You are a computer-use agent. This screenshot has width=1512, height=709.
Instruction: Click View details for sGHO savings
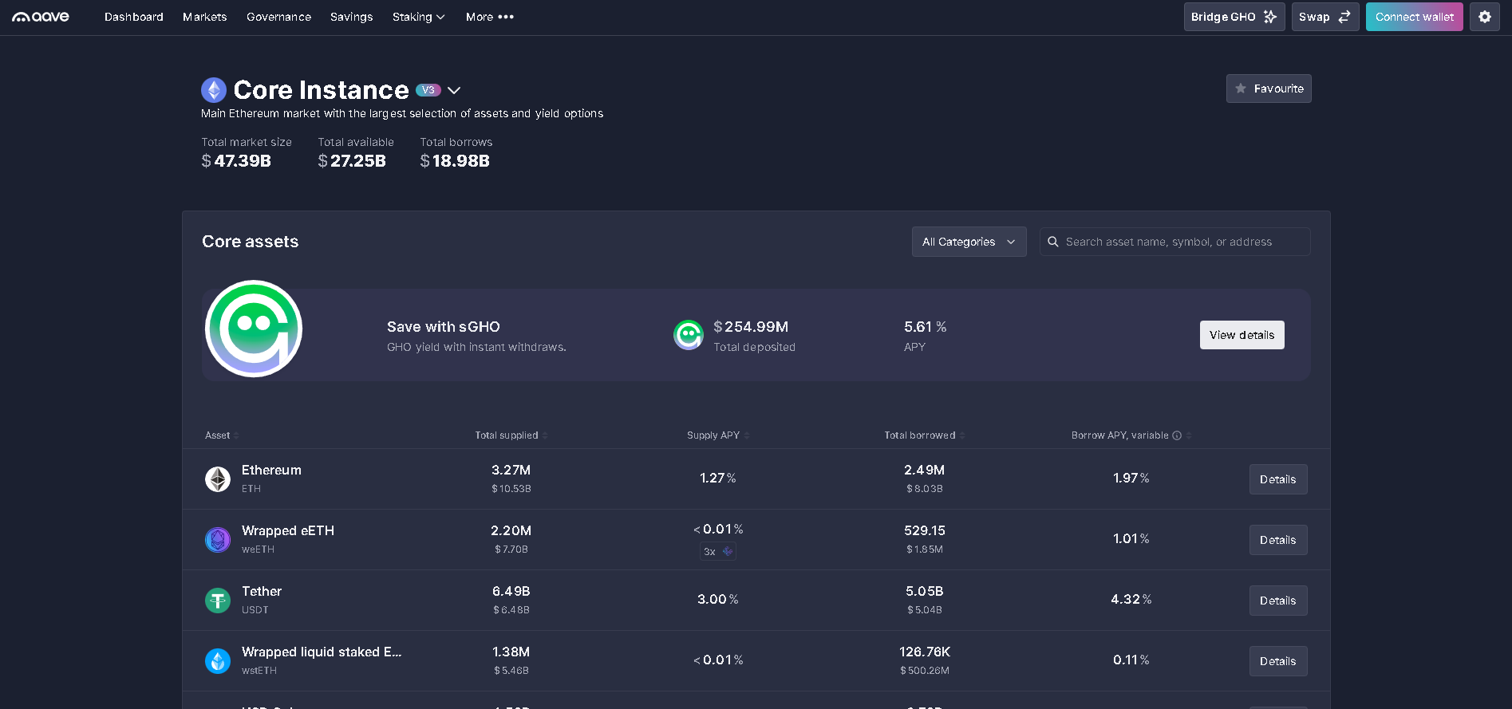click(x=1242, y=335)
